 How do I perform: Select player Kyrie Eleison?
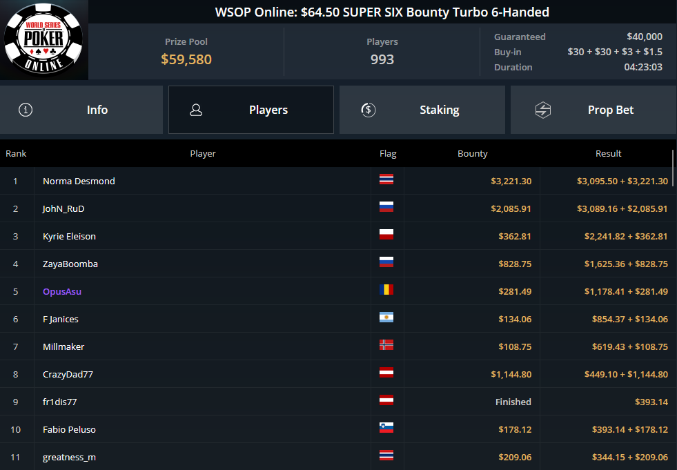pyautogui.click(x=69, y=236)
